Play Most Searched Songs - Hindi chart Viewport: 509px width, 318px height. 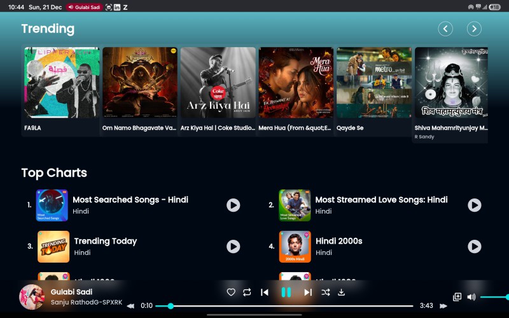point(234,205)
